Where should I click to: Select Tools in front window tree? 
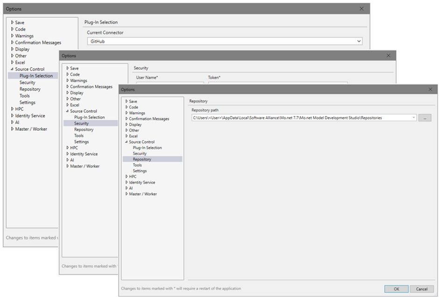pyautogui.click(x=137, y=165)
